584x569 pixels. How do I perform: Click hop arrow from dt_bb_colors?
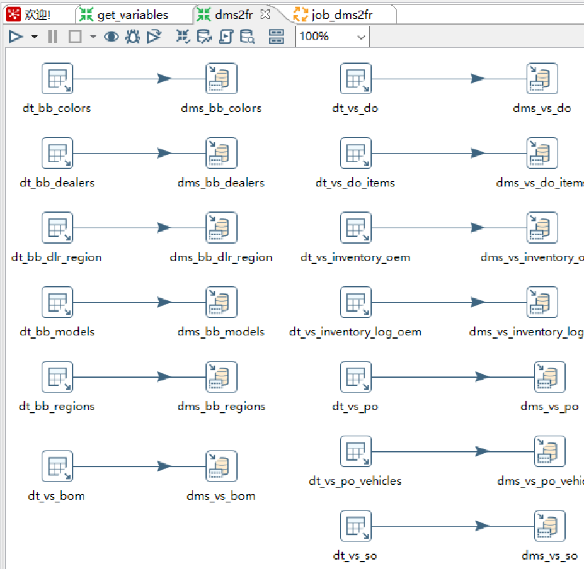164,79
